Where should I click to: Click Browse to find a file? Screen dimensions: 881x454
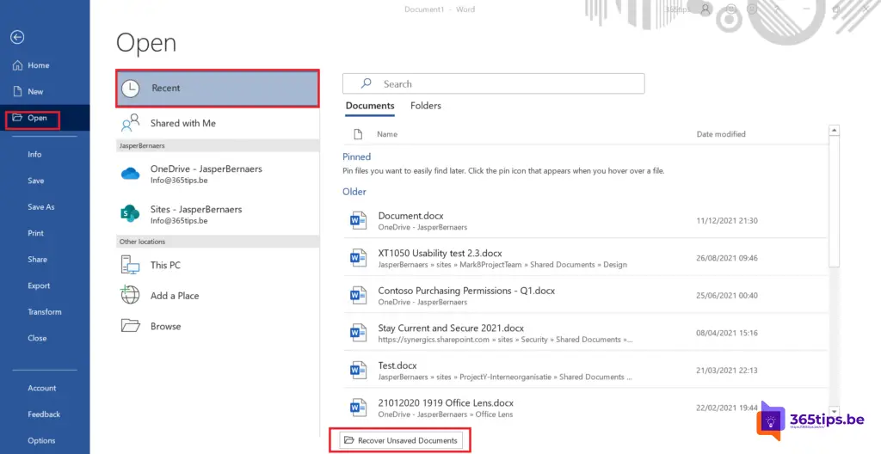click(x=218, y=326)
